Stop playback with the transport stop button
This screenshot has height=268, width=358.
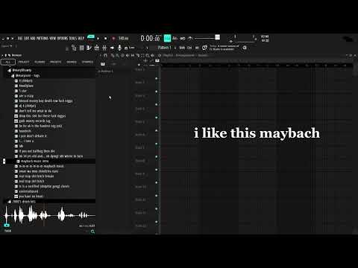[x=105, y=39]
